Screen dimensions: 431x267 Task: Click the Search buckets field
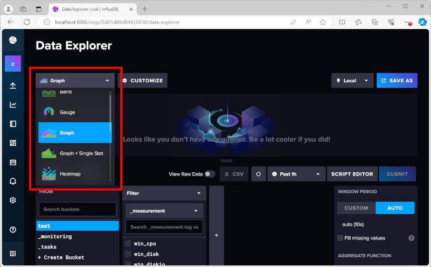pyautogui.click(x=78, y=209)
